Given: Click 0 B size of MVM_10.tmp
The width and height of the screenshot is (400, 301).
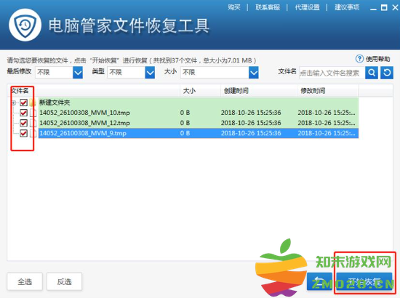Looking at the screenshot, I should click(185, 113).
